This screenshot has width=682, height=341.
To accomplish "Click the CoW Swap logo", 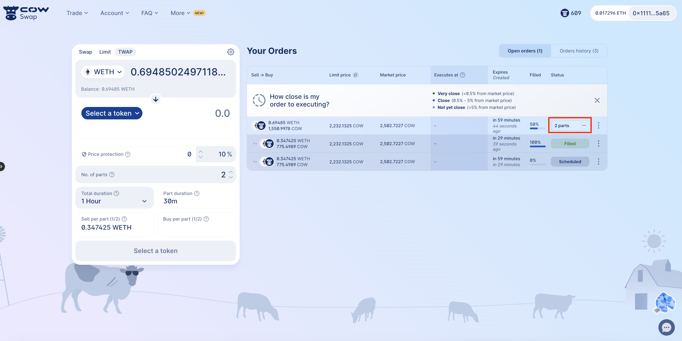I will click(26, 13).
